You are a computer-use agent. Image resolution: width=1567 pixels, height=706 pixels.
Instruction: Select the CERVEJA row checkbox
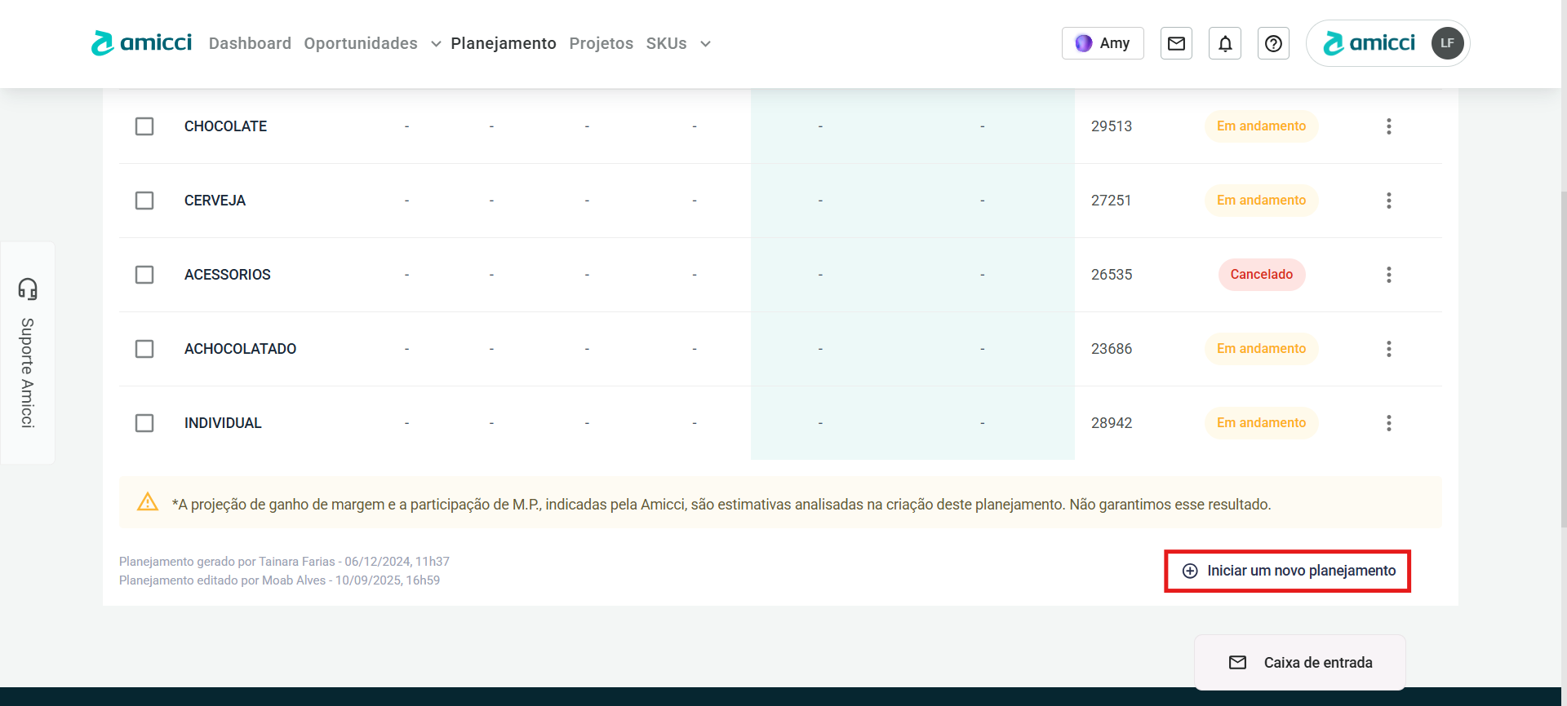[x=144, y=201]
